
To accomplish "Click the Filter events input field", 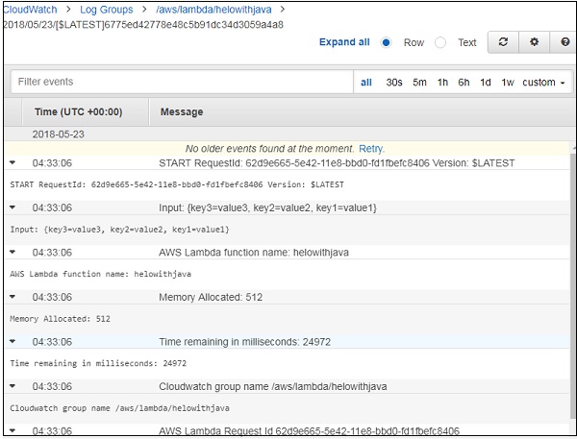I will [178, 83].
